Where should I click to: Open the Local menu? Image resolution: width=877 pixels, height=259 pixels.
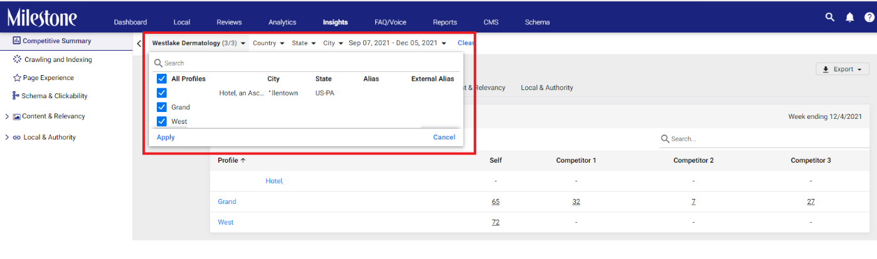(182, 22)
